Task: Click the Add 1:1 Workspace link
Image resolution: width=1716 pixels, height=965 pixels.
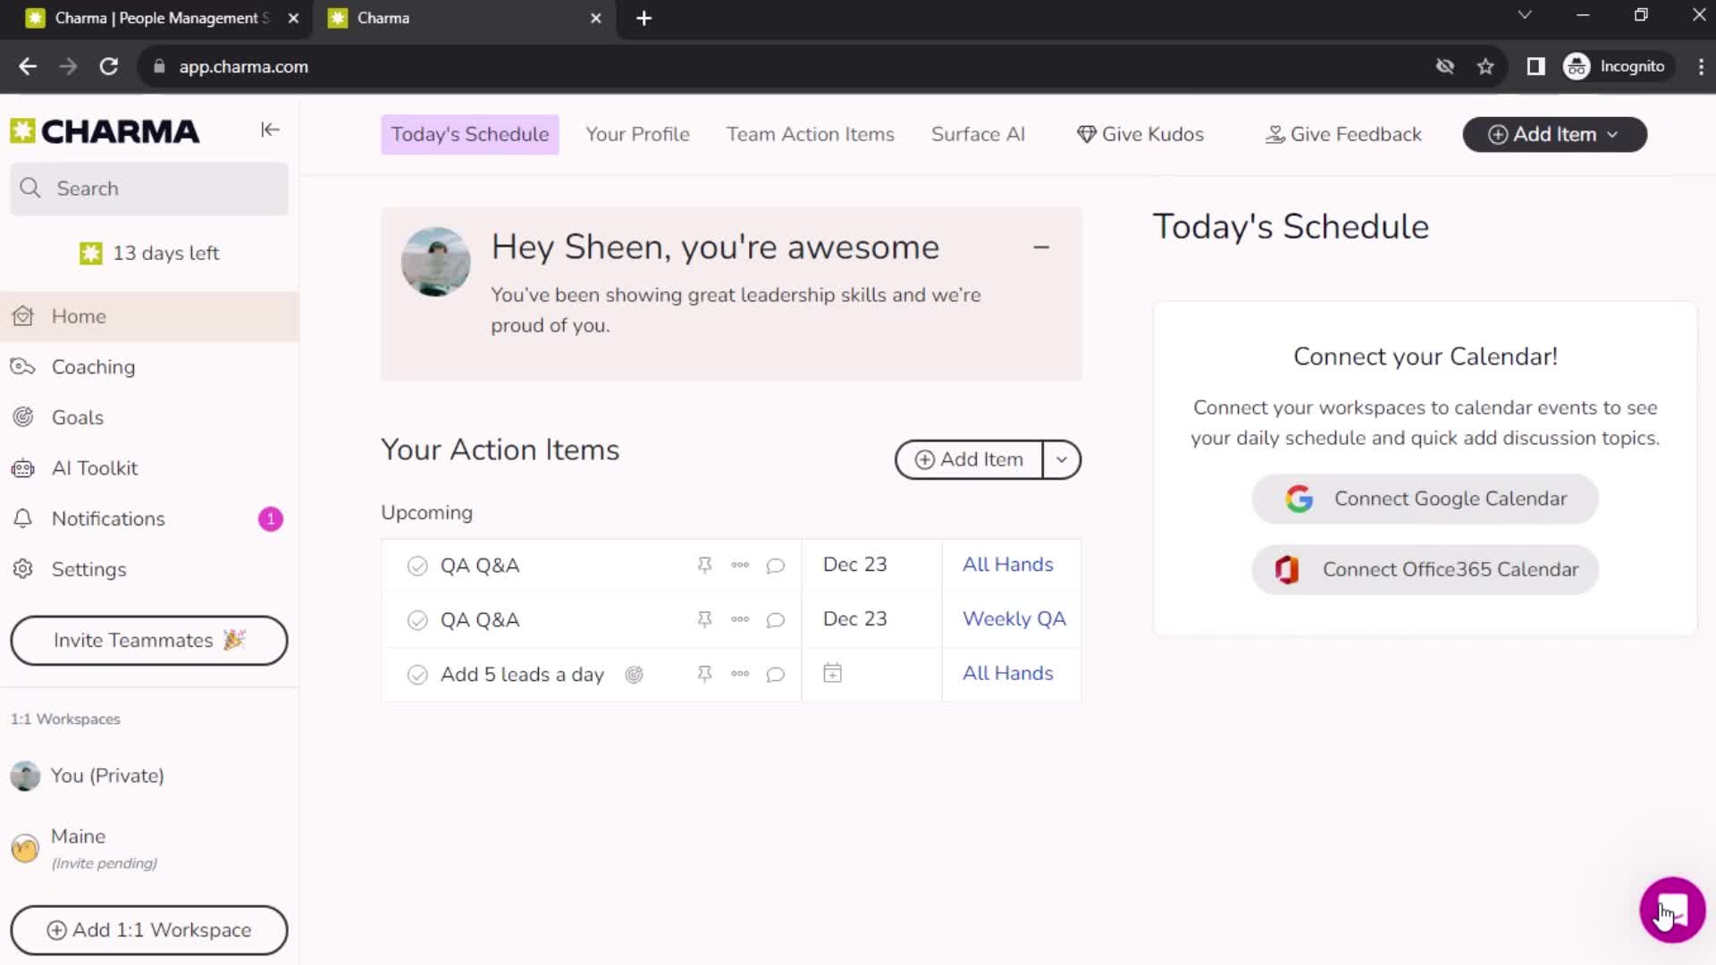Action: coord(148,929)
